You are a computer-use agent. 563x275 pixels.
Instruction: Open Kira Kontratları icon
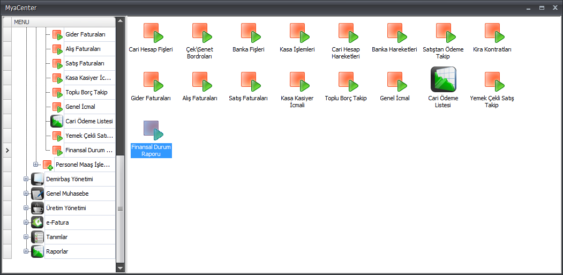click(x=495, y=33)
